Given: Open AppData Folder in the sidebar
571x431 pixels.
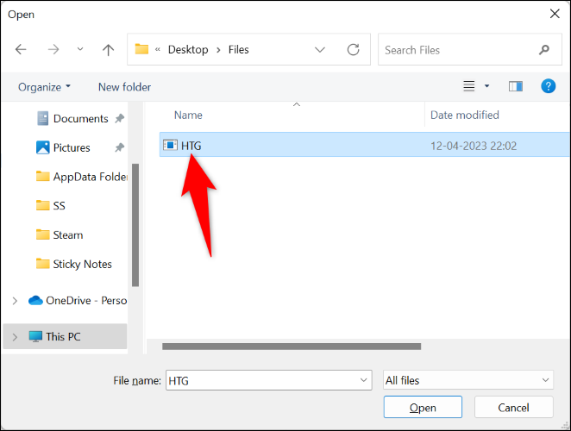Looking at the screenshot, I should tap(91, 177).
